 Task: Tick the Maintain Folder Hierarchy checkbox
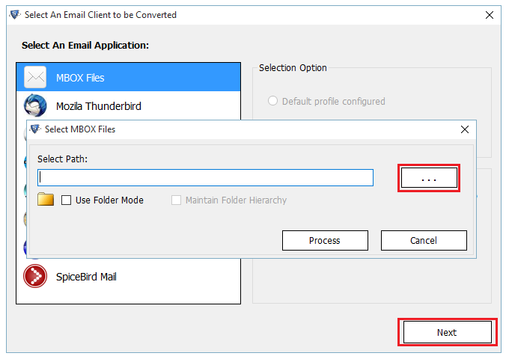pos(176,200)
